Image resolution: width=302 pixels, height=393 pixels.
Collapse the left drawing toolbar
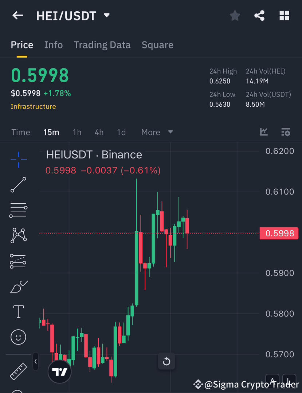[35, 361]
